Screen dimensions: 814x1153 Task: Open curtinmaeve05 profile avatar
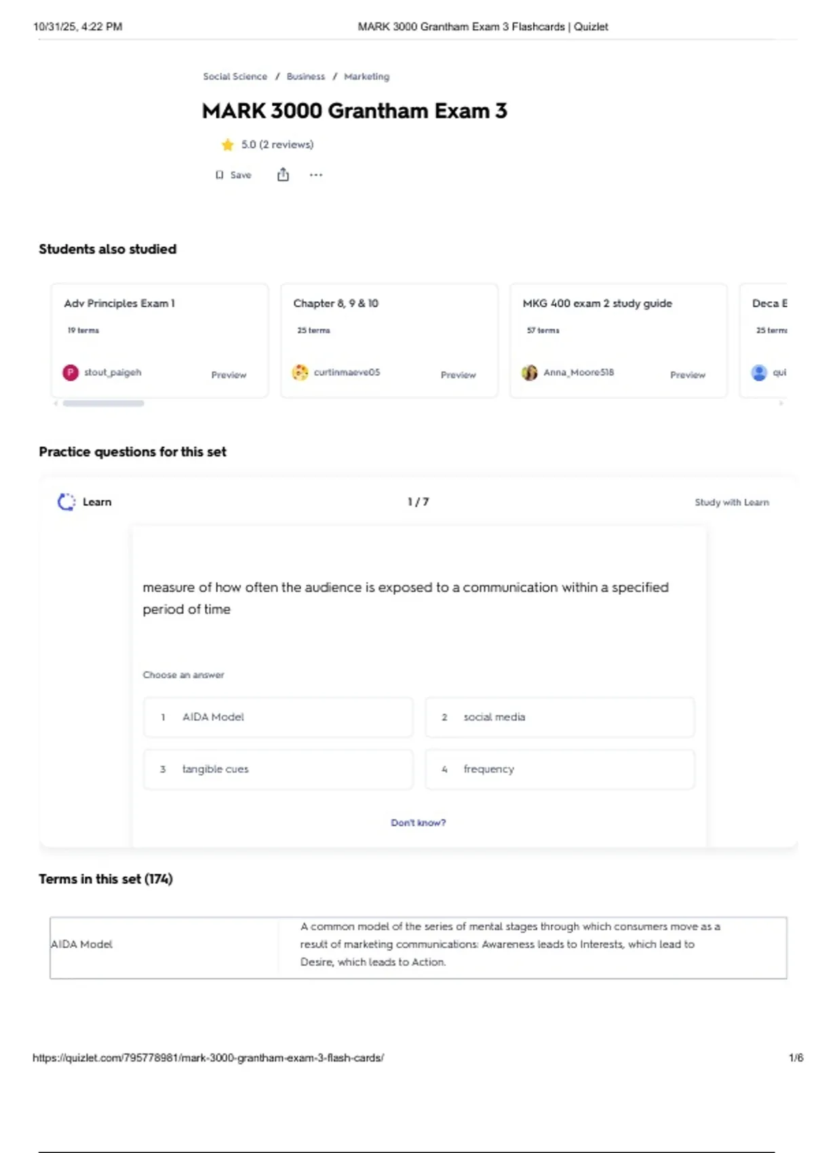point(300,372)
